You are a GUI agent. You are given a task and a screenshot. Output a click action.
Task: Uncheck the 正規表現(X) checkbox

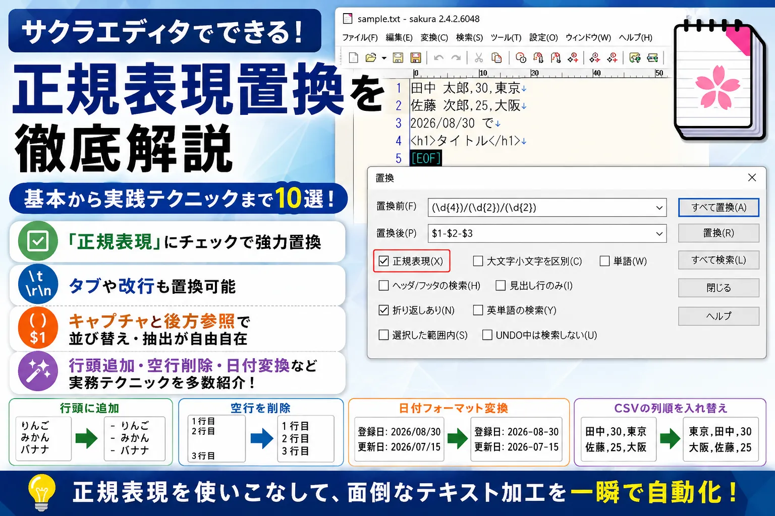383,261
